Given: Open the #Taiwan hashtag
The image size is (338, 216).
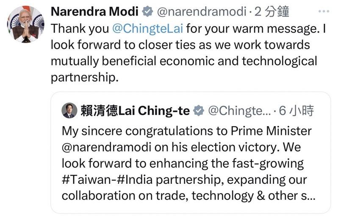Looking at the screenshot, I should pyautogui.click(x=88, y=180).
